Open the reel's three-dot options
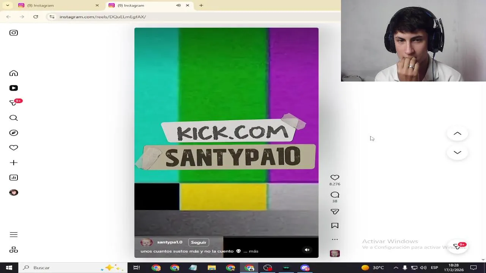486x273 pixels. pos(335,239)
